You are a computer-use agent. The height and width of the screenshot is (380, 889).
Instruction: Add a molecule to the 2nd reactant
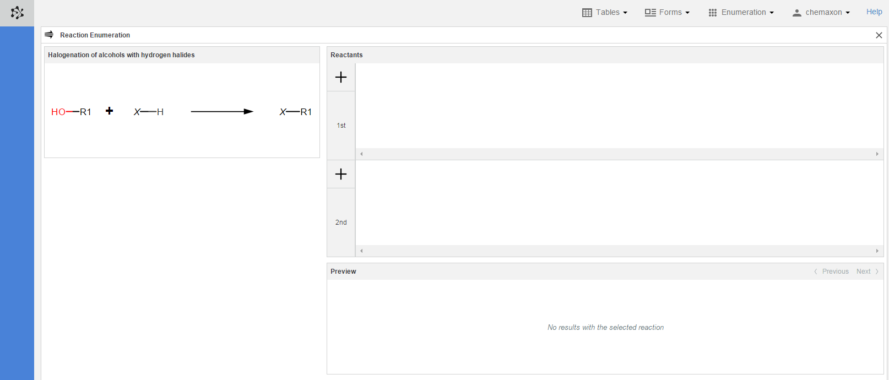(x=341, y=174)
